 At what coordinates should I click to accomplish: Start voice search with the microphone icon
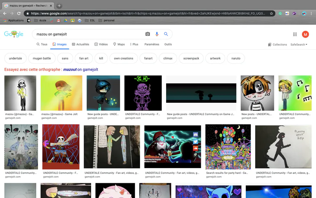(157, 34)
